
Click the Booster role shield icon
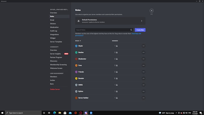(76, 78)
